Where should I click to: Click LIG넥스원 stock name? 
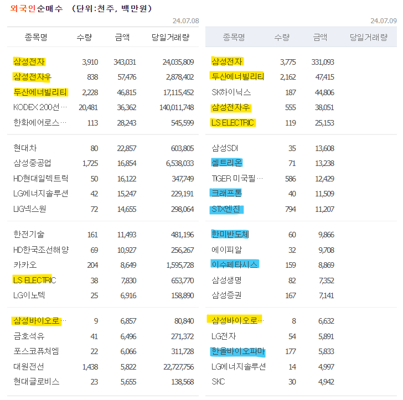coord(29,209)
